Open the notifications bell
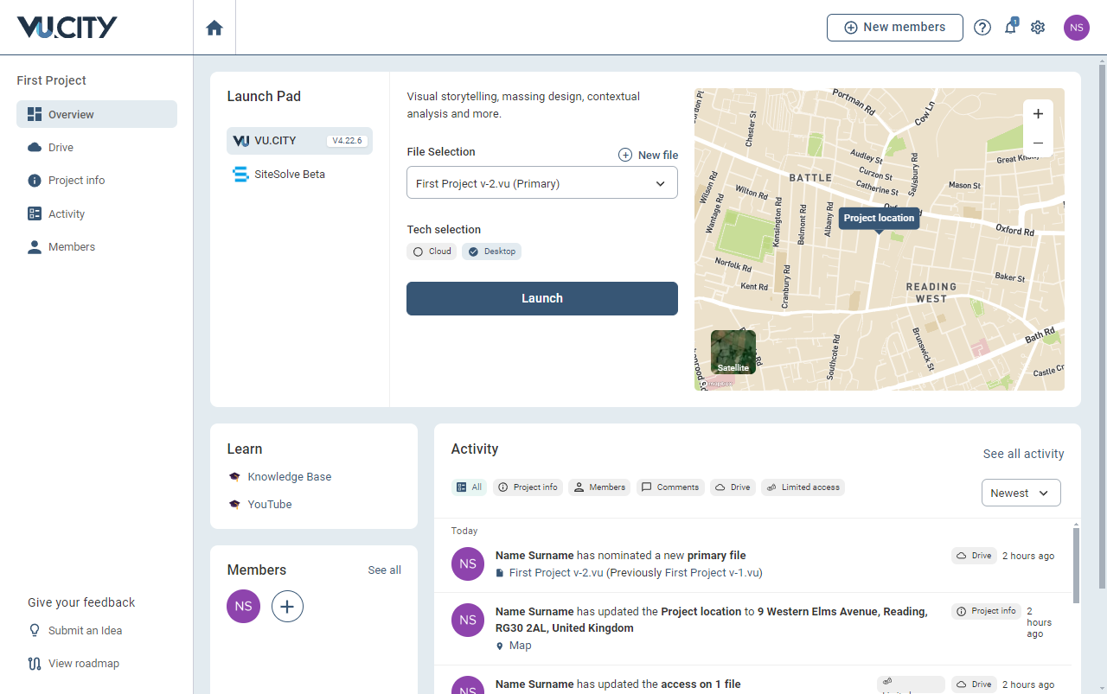 (1010, 28)
